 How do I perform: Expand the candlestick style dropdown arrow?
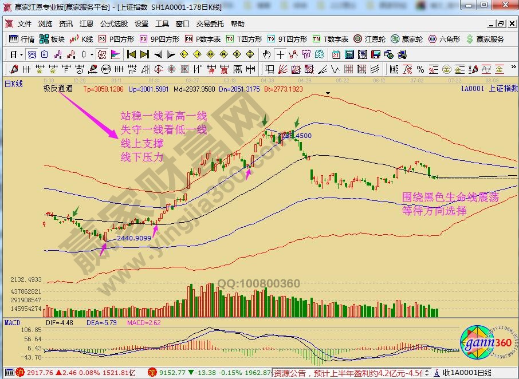pos(93,55)
